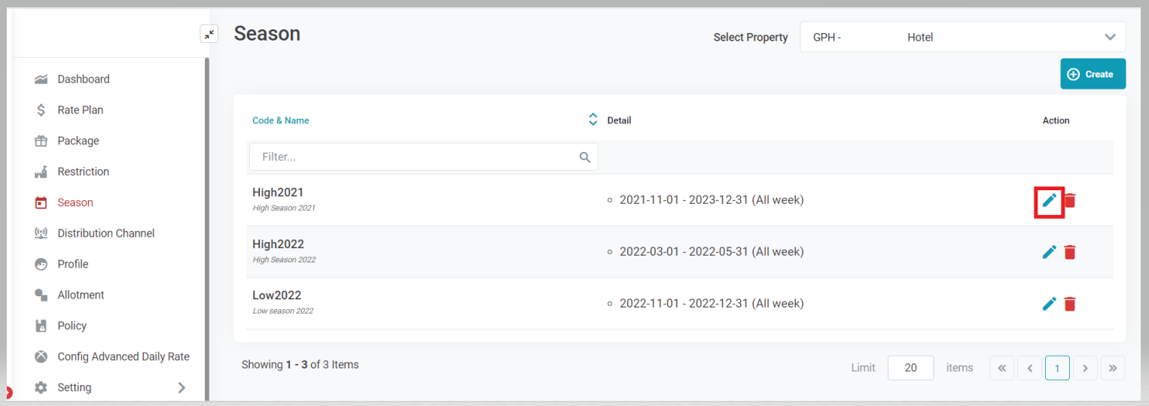The height and width of the screenshot is (406, 1149).
Task: Remove High2022 using the trash icon
Action: coord(1070,252)
